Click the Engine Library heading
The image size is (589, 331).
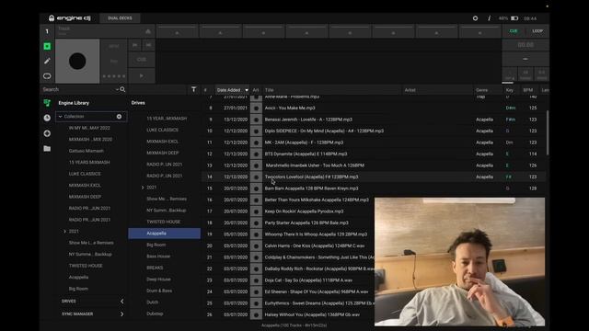74,103
